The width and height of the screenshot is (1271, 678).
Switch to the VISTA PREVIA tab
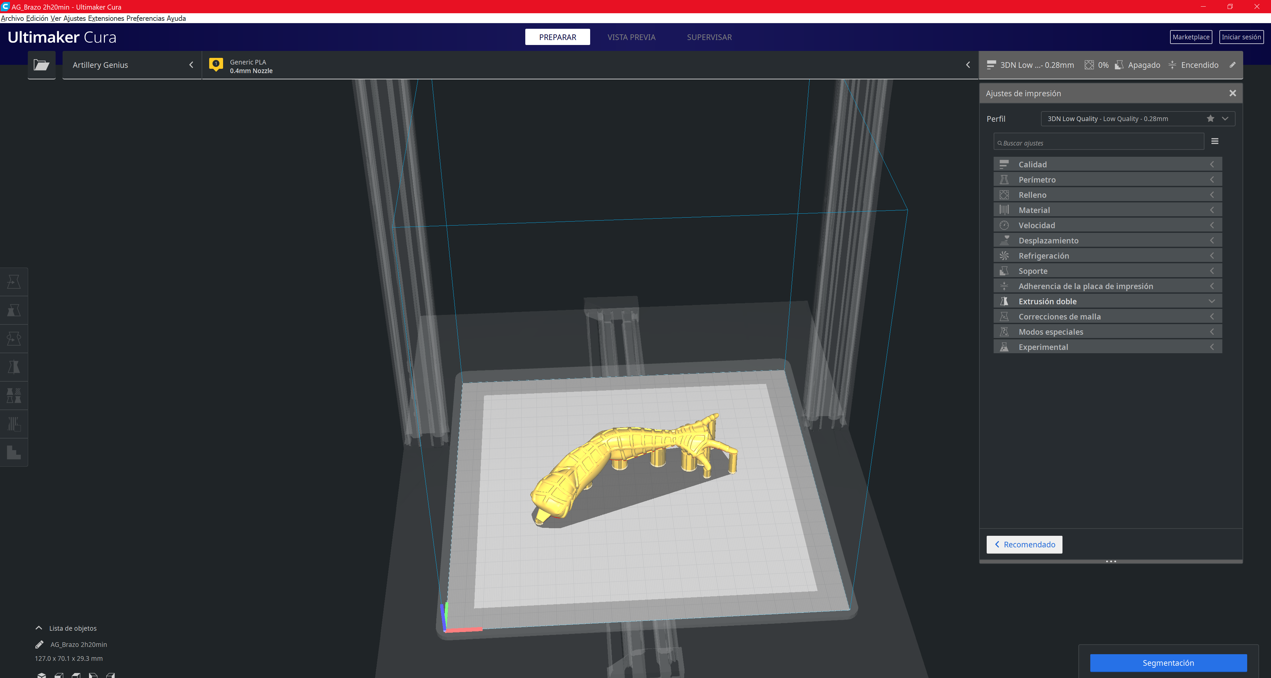point(631,37)
